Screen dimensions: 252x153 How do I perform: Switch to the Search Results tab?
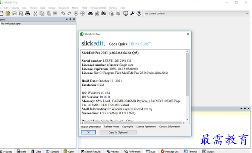pyautogui.click(x=91, y=151)
